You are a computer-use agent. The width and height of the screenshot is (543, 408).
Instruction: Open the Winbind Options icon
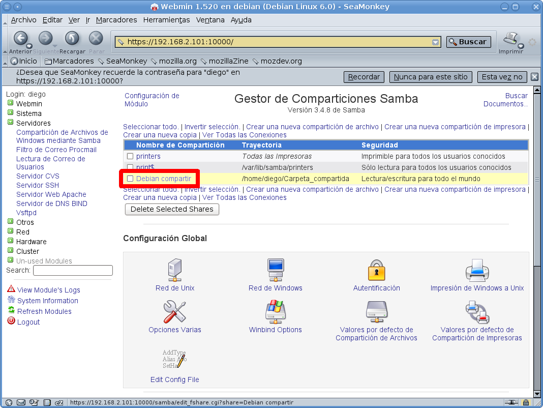[x=276, y=312]
